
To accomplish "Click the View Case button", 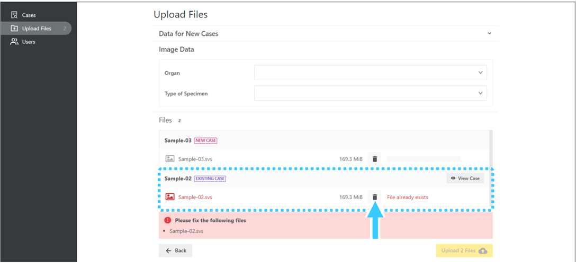I will [x=465, y=178].
